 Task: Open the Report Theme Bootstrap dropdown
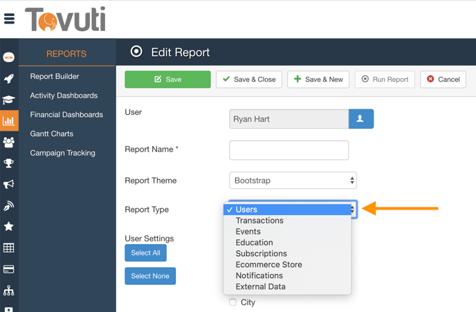click(293, 181)
